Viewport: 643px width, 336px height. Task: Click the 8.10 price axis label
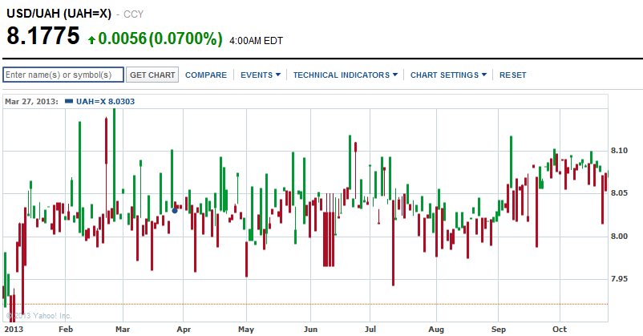click(x=619, y=151)
